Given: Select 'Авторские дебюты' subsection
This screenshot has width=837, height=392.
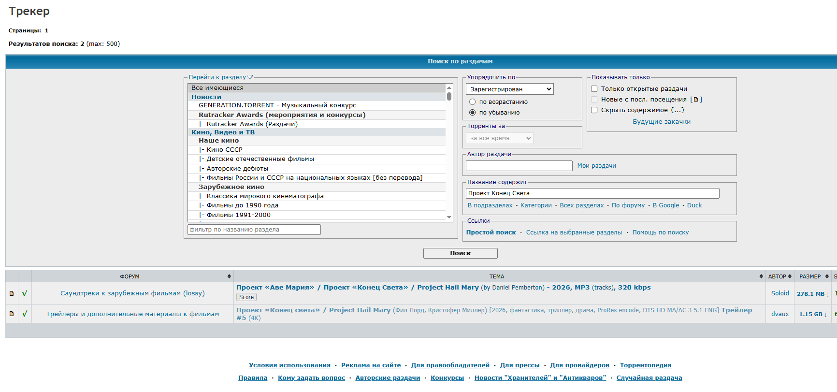Looking at the screenshot, I should pyautogui.click(x=317, y=169).
